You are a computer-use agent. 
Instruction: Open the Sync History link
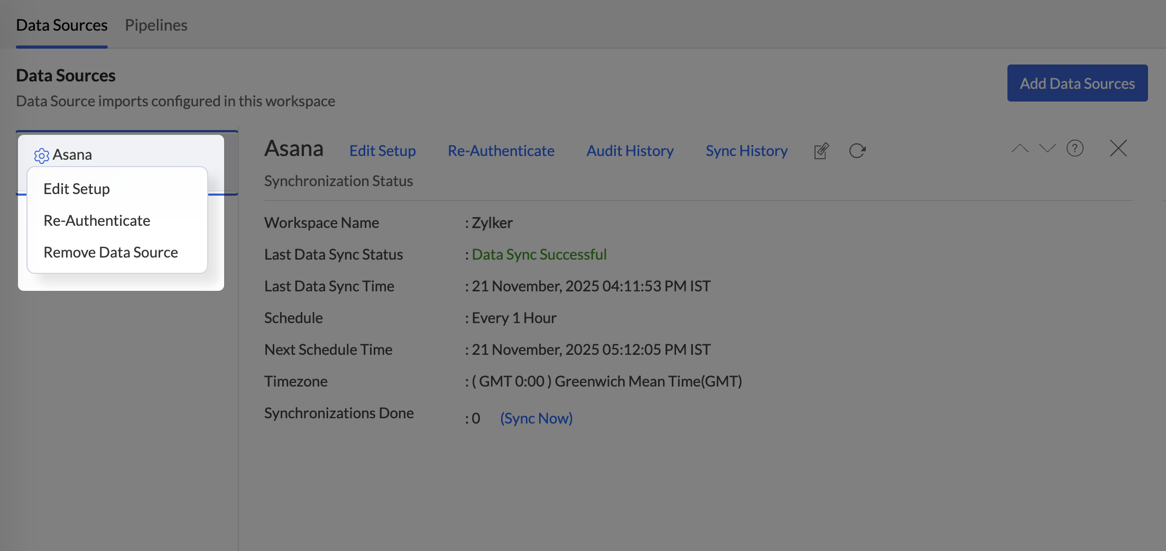(746, 151)
